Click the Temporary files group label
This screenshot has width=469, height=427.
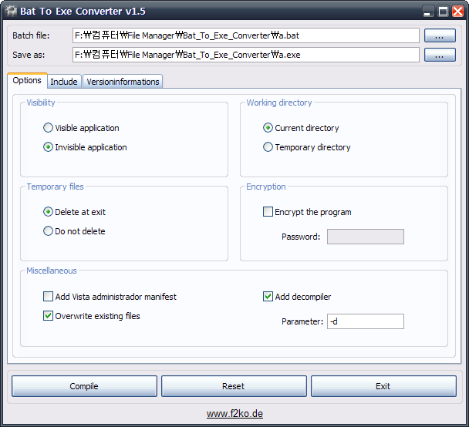click(55, 187)
